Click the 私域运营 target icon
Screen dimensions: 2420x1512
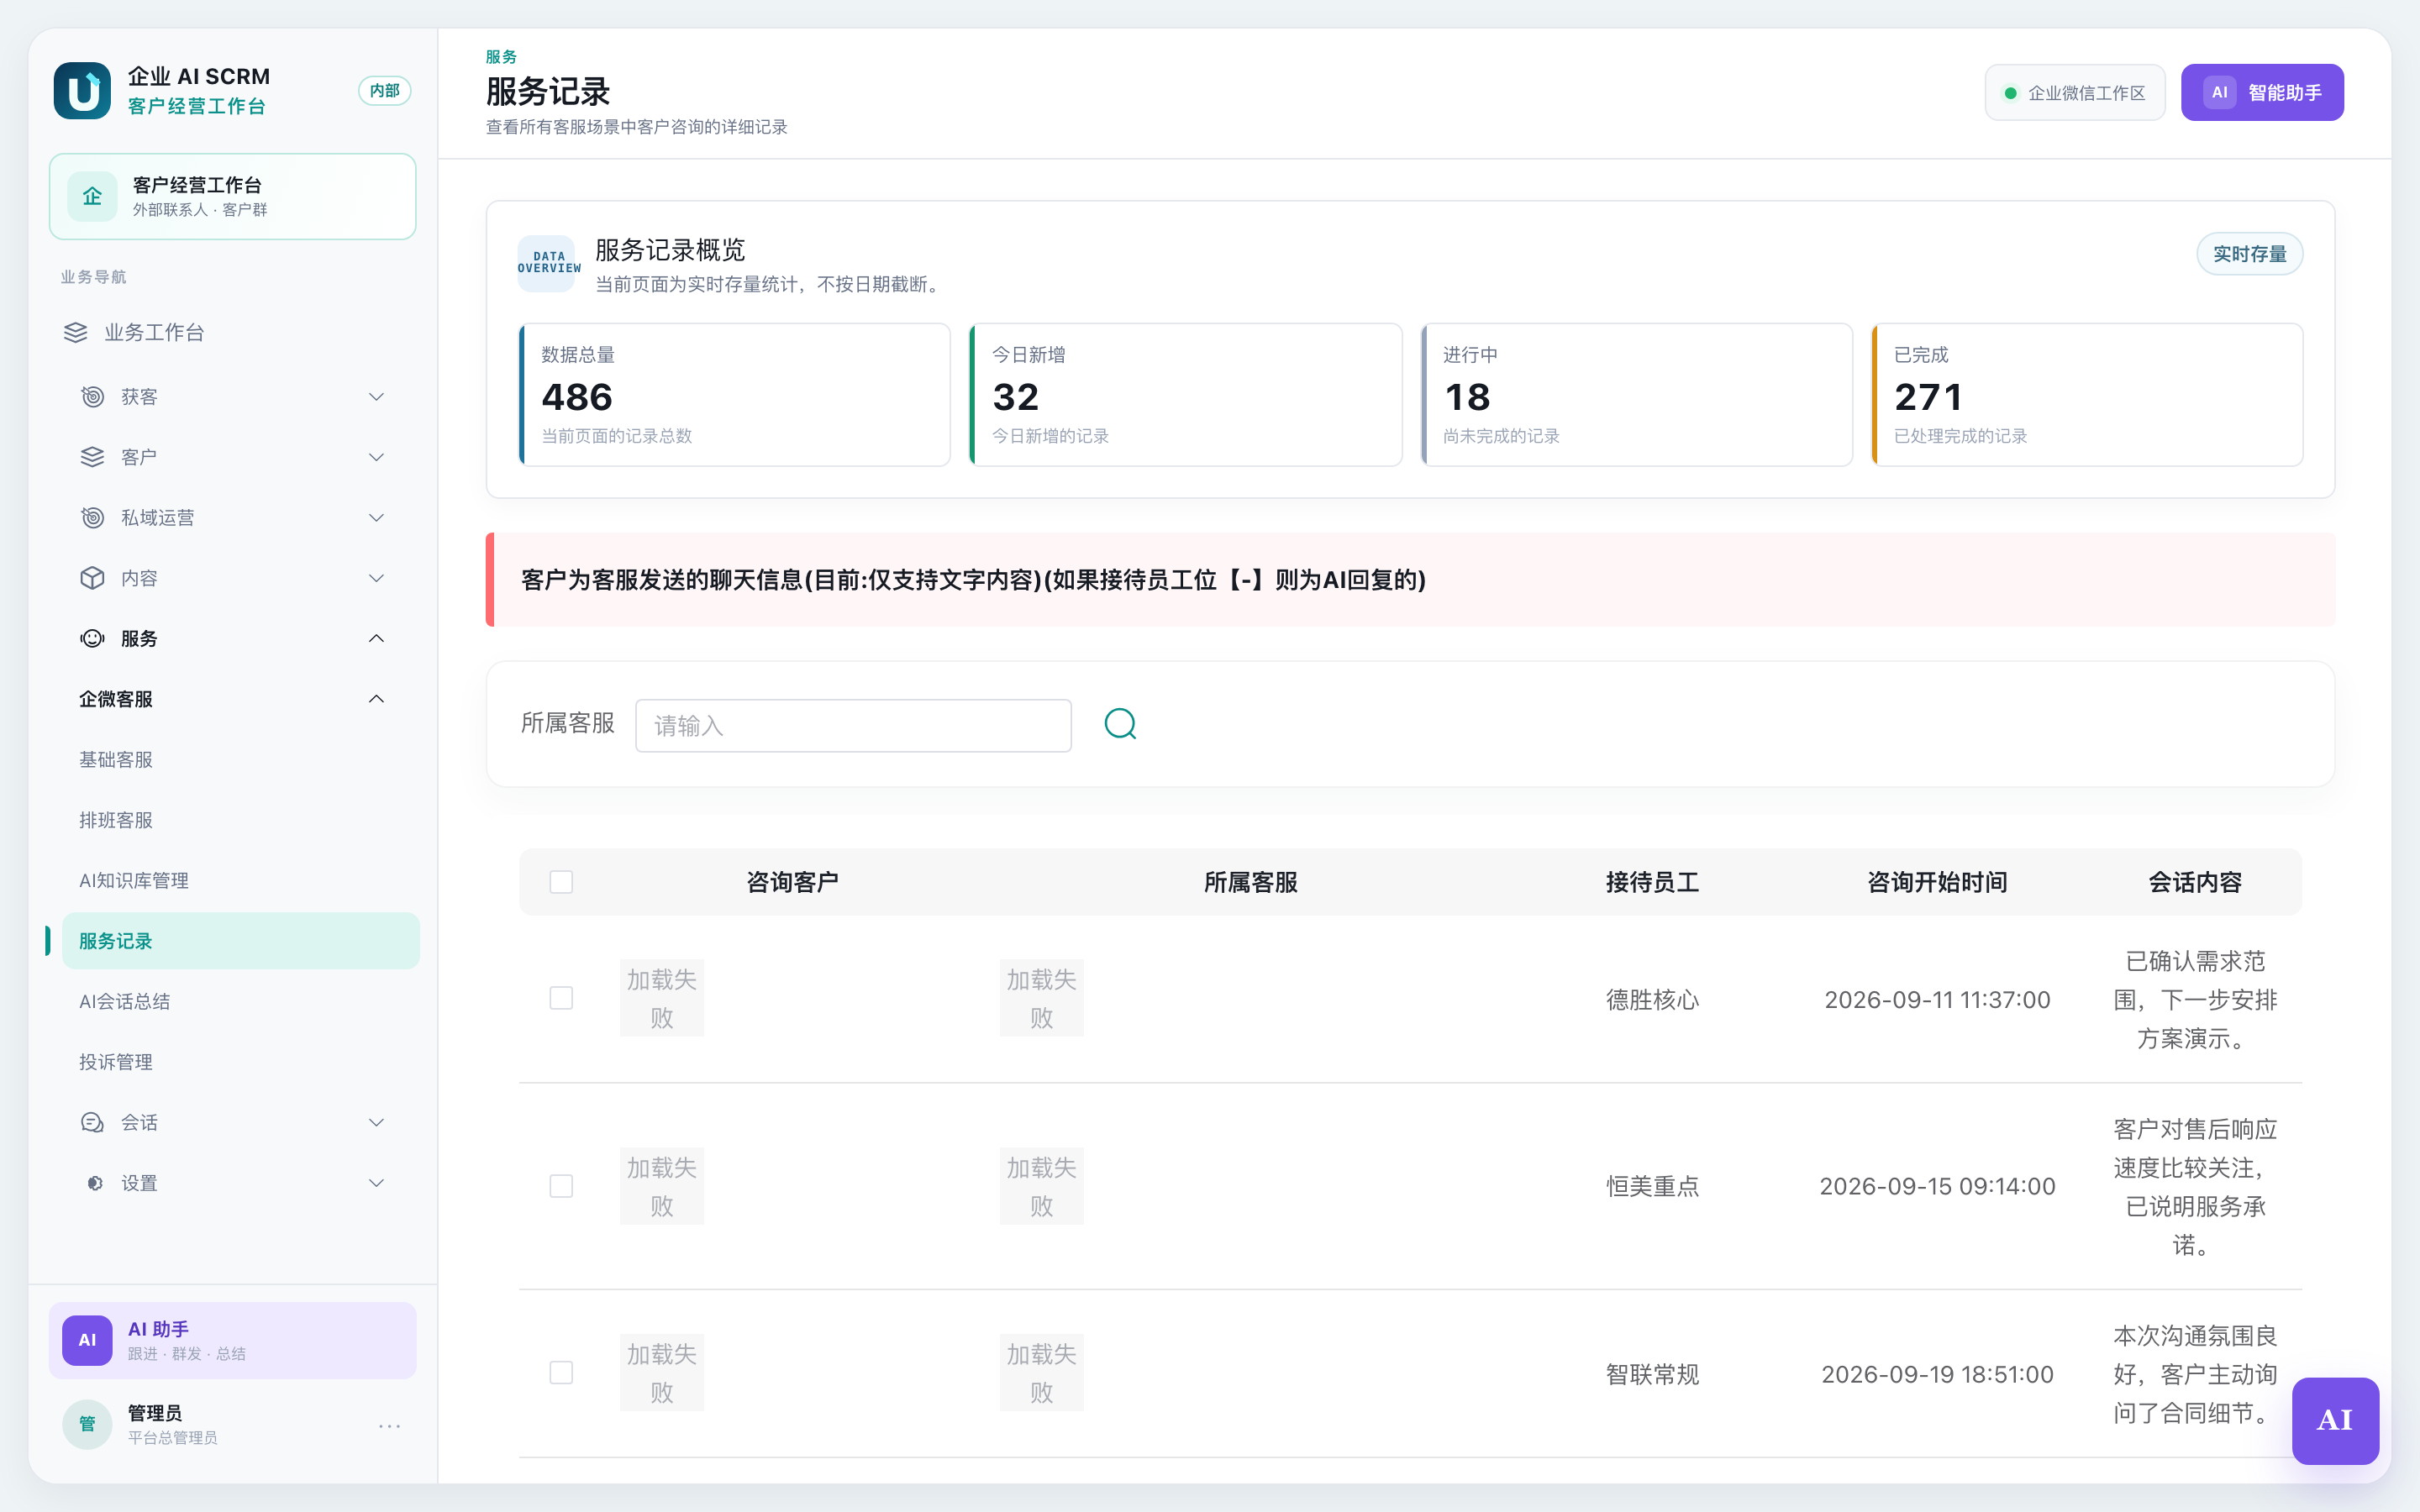tap(92, 517)
